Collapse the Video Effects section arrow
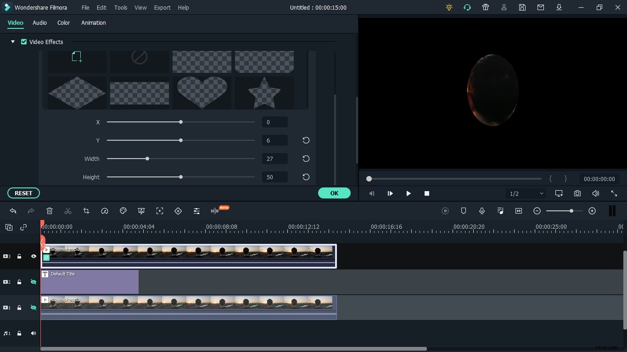 [x=13, y=42]
